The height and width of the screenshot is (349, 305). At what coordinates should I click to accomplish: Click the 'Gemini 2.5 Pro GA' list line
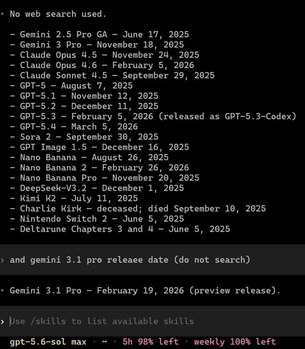tap(99, 35)
